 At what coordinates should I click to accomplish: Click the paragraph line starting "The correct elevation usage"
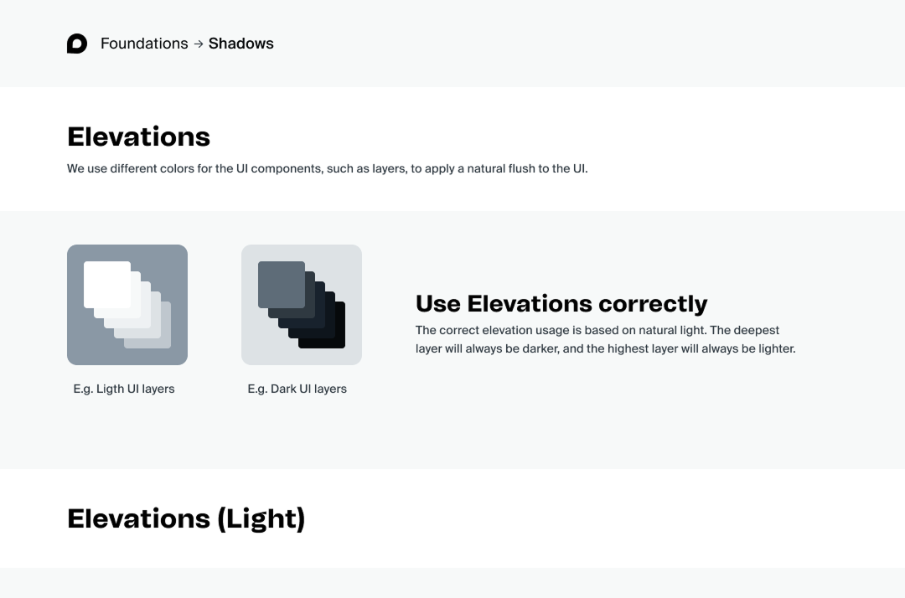coord(597,330)
